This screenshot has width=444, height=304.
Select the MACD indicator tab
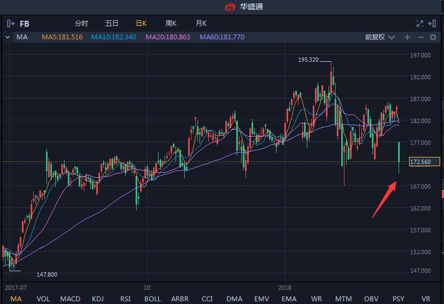(x=70, y=299)
